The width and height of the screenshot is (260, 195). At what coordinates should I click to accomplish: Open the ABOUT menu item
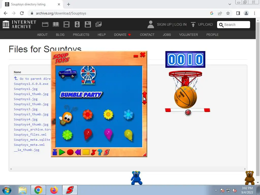pyautogui.click(x=42, y=35)
